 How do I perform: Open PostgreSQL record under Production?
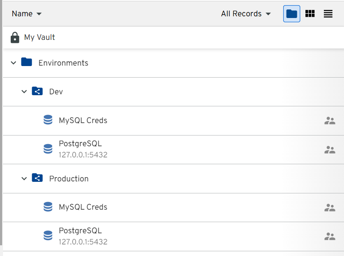click(x=81, y=231)
